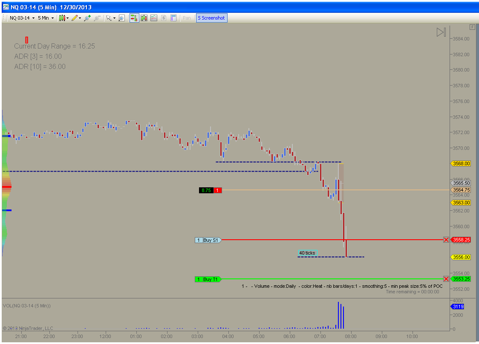Open the Strategies dollar icon
Image resolution: width=479 pixels, height=344 pixels.
[164, 18]
